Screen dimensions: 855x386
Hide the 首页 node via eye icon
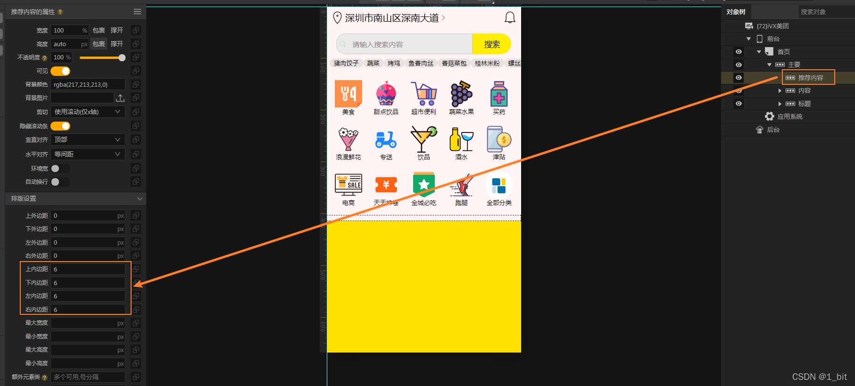(739, 52)
